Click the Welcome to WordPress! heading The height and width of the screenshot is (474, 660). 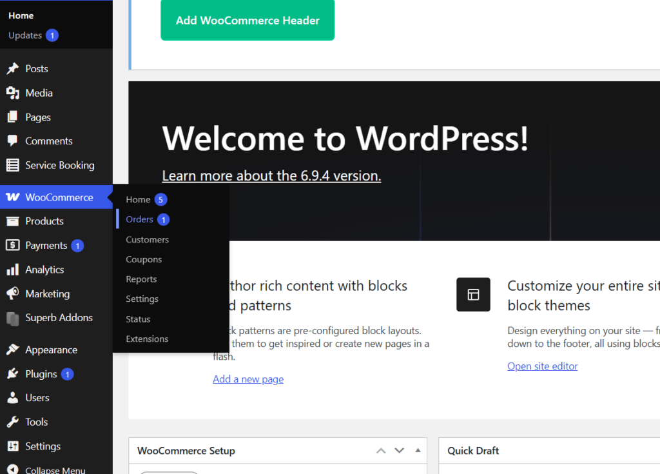click(x=345, y=138)
